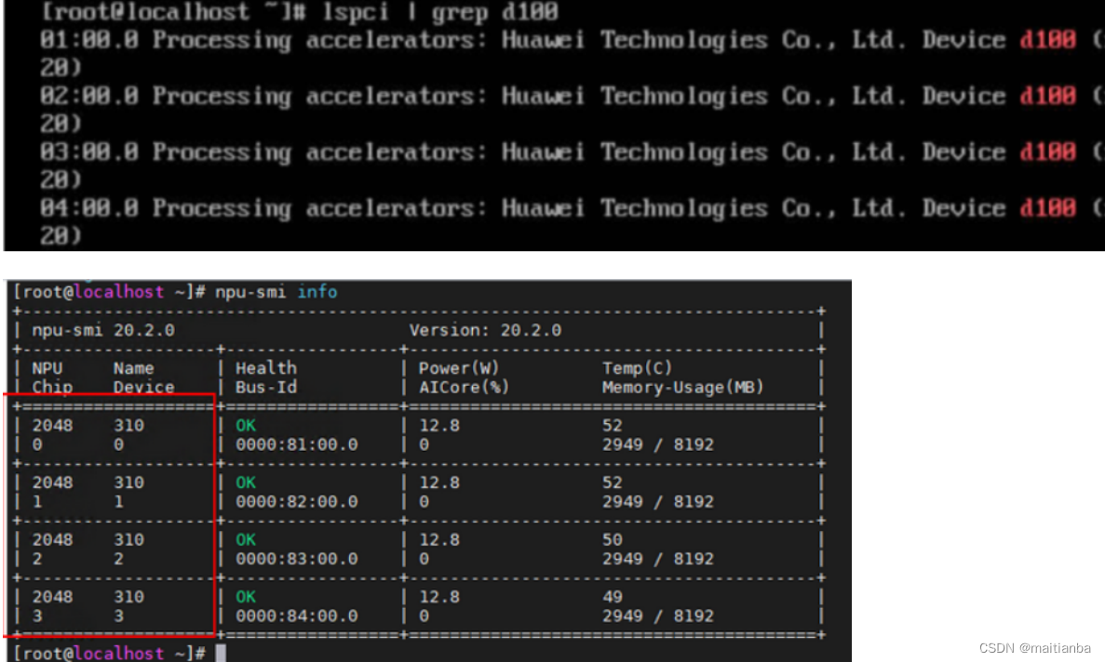1105x662 pixels.
Task: Click the 'Temp(C)' column header
Action: [x=637, y=368]
